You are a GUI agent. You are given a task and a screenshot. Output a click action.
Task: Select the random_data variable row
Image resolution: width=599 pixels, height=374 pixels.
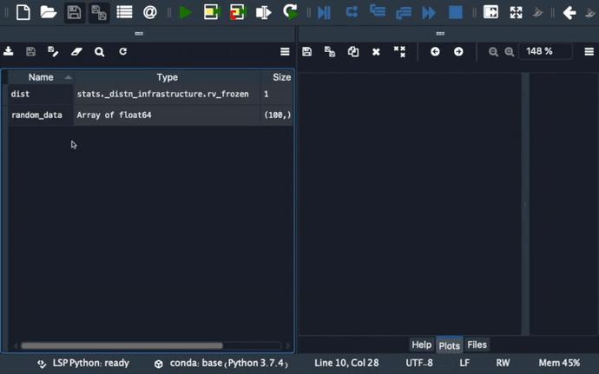150,115
